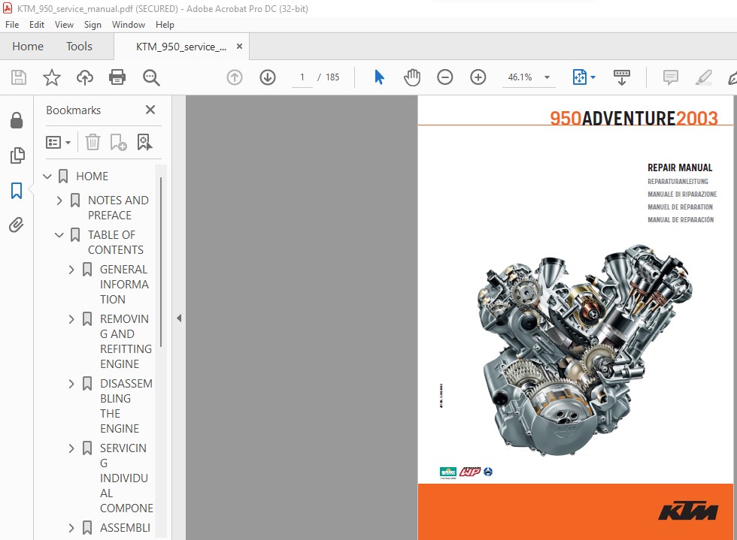This screenshot has height=540, width=737.
Task: Print the document
Action: (x=117, y=77)
